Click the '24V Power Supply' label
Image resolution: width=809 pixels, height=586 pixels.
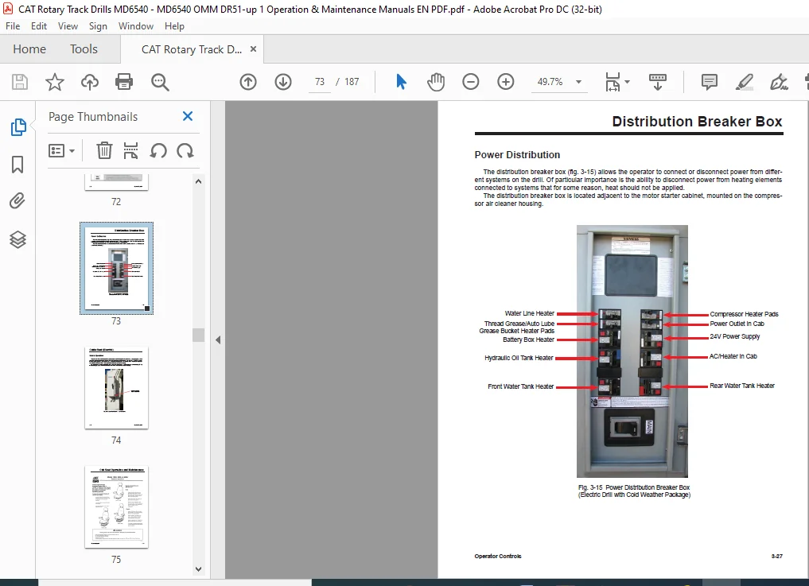click(x=735, y=336)
